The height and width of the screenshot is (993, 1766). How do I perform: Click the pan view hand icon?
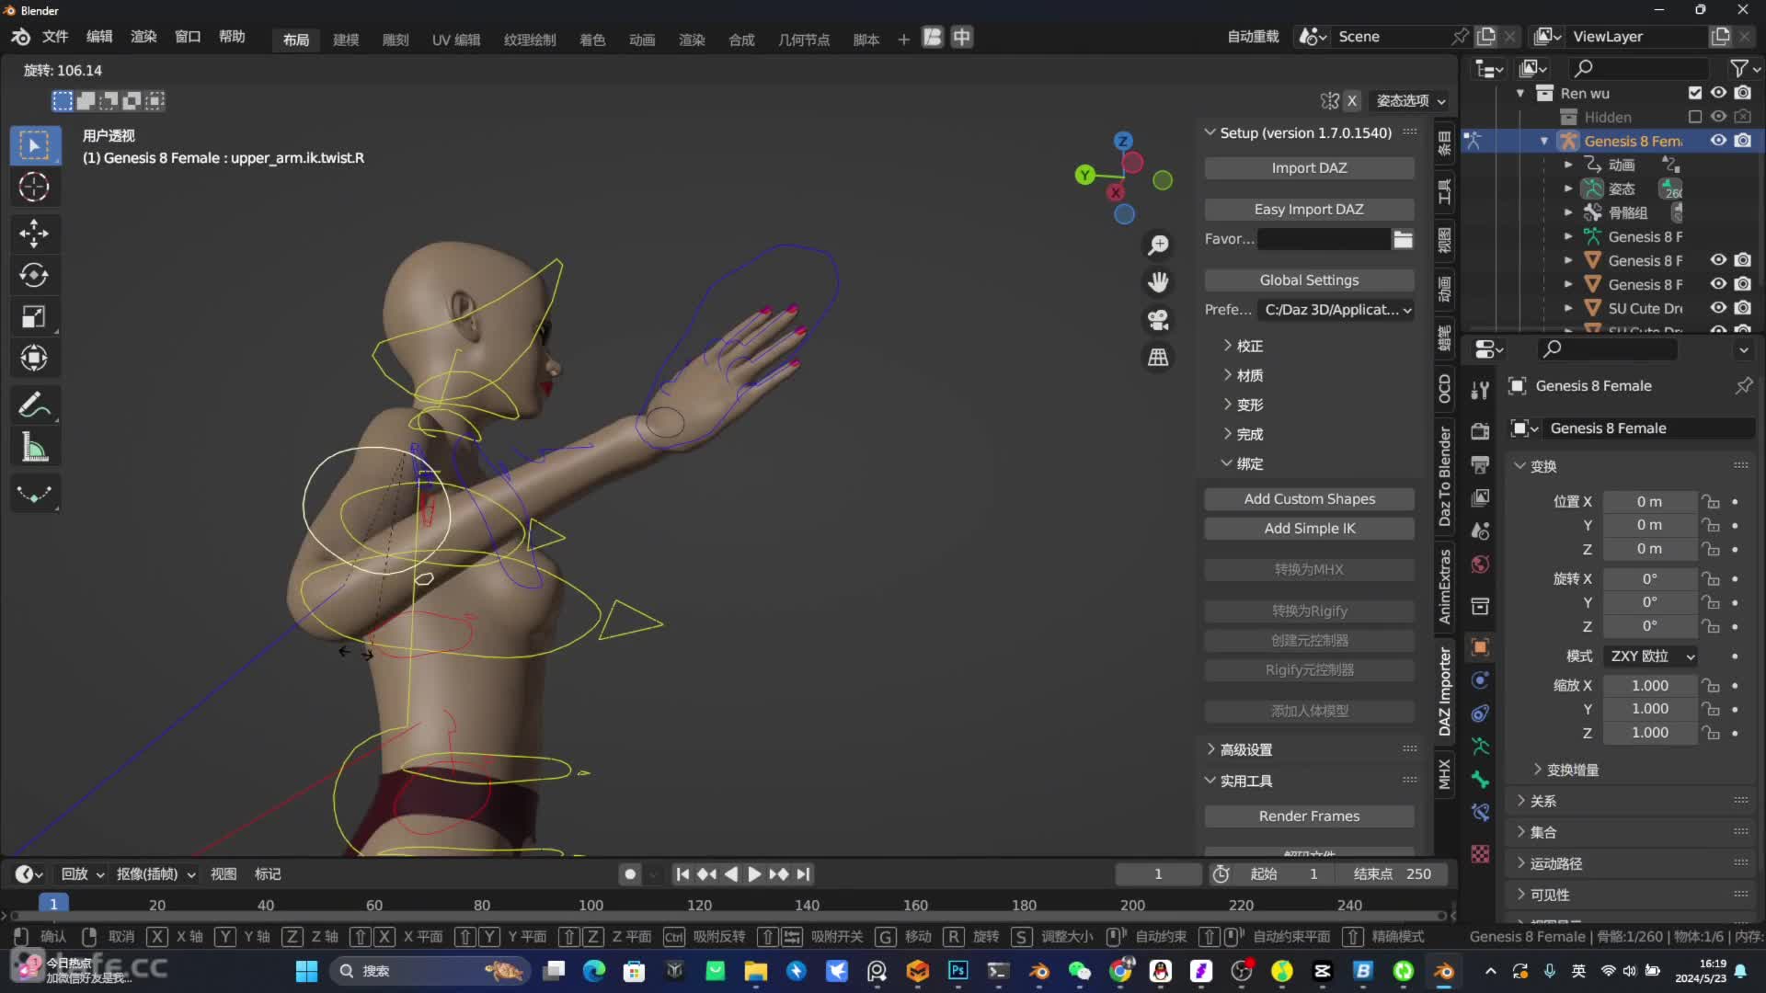1158,282
